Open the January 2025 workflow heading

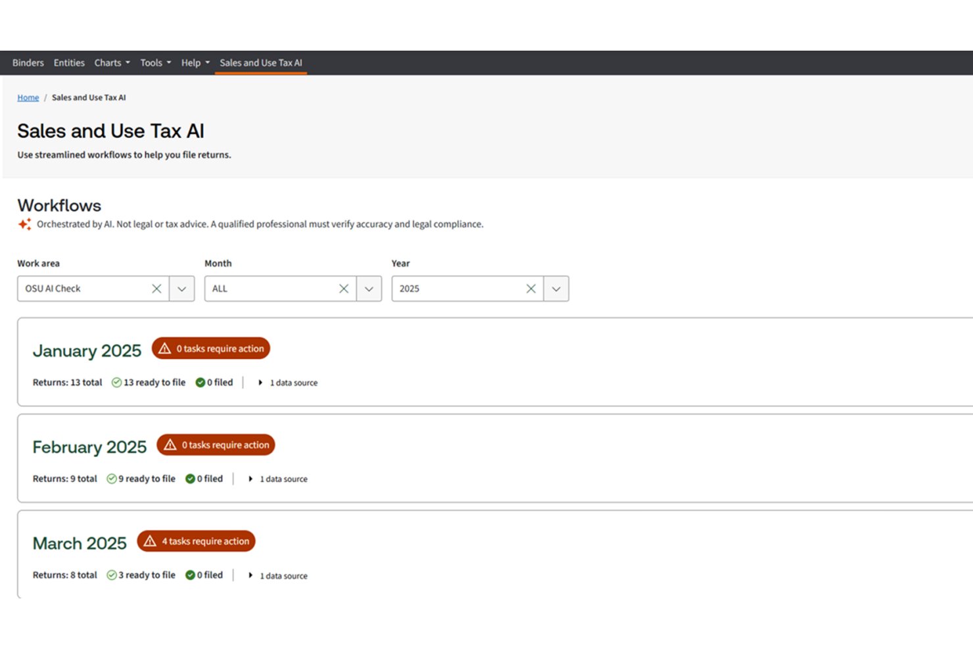[x=87, y=350]
